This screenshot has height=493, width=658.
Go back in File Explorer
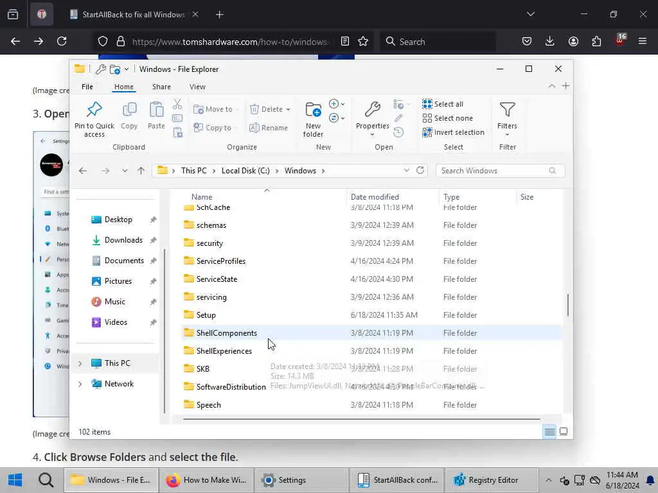[x=83, y=171]
